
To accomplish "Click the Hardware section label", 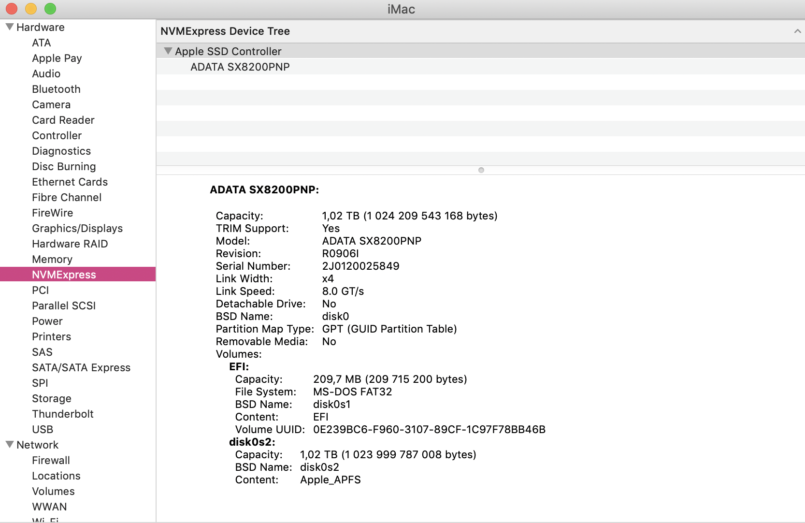I will [x=41, y=27].
